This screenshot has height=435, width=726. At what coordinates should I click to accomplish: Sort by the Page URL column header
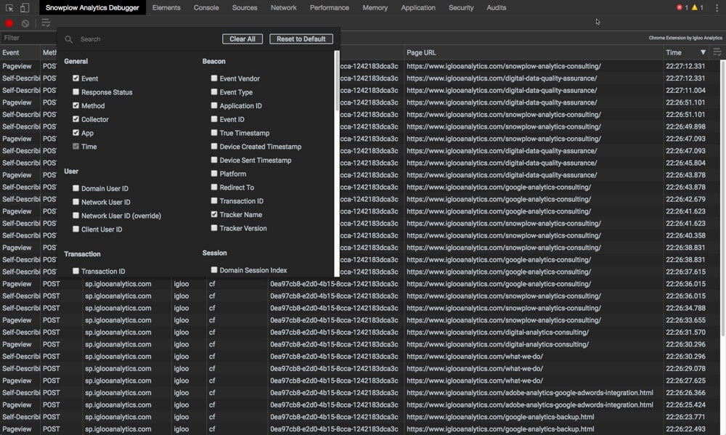534,52
